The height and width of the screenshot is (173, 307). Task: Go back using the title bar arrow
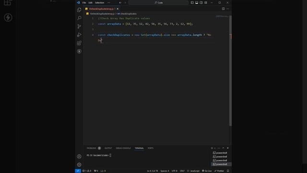point(120,2)
